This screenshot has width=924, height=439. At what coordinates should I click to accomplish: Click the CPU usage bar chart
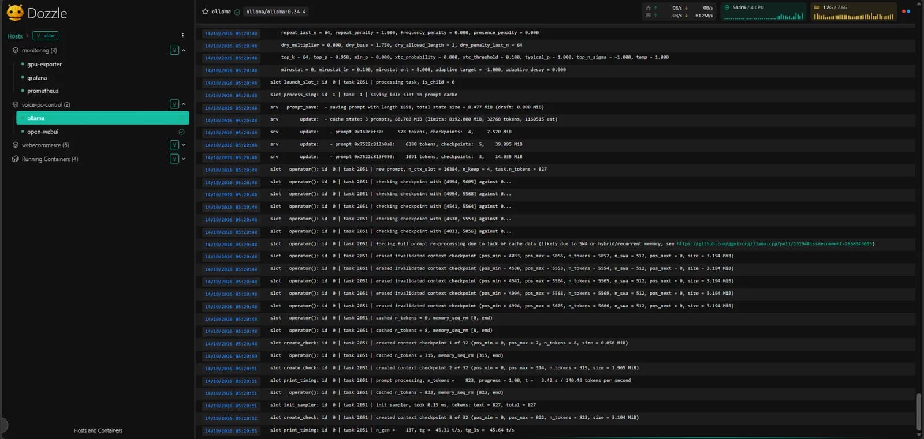(x=763, y=17)
